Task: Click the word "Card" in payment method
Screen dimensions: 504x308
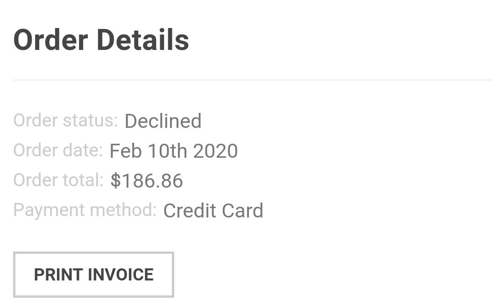Action: [x=242, y=211]
